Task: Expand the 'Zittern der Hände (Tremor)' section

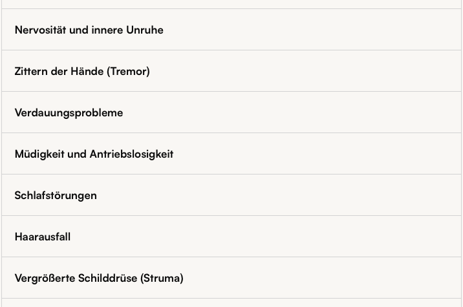Action: (231, 71)
